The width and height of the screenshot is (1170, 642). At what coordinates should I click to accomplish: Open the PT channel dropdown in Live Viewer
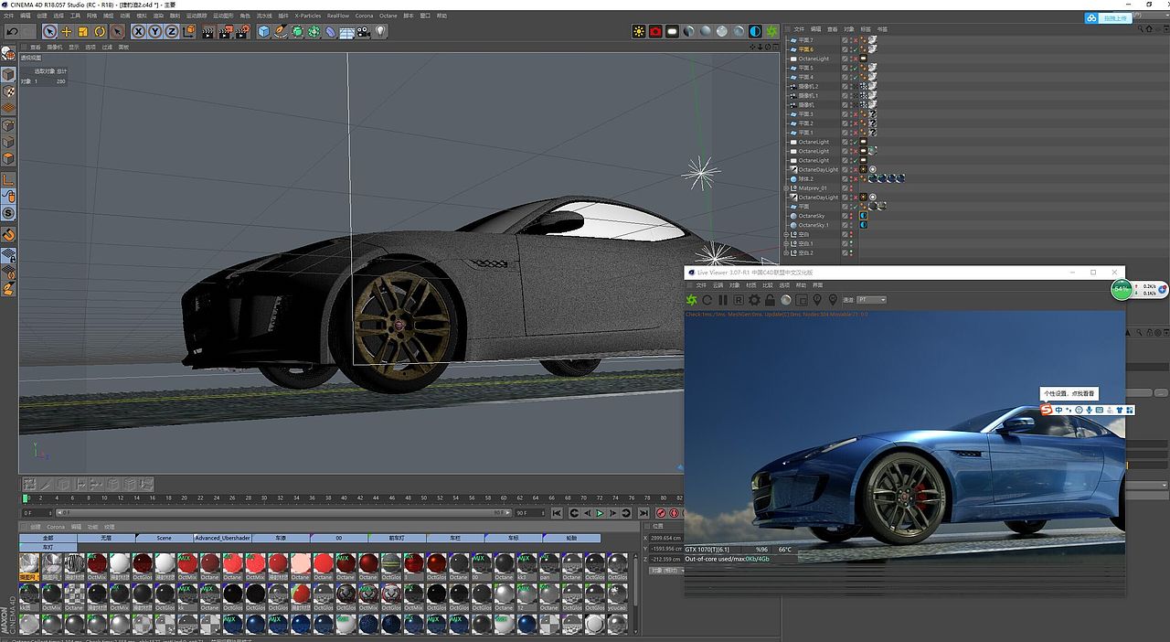(x=871, y=300)
